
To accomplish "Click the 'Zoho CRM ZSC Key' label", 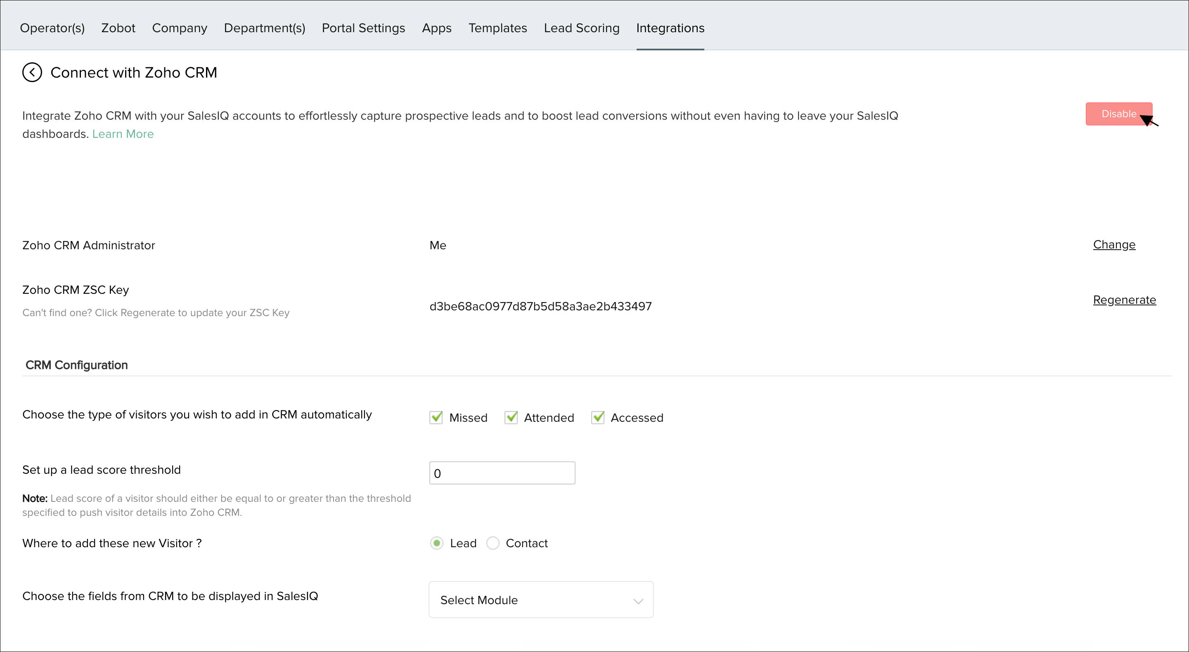I will pyautogui.click(x=76, y=290).
